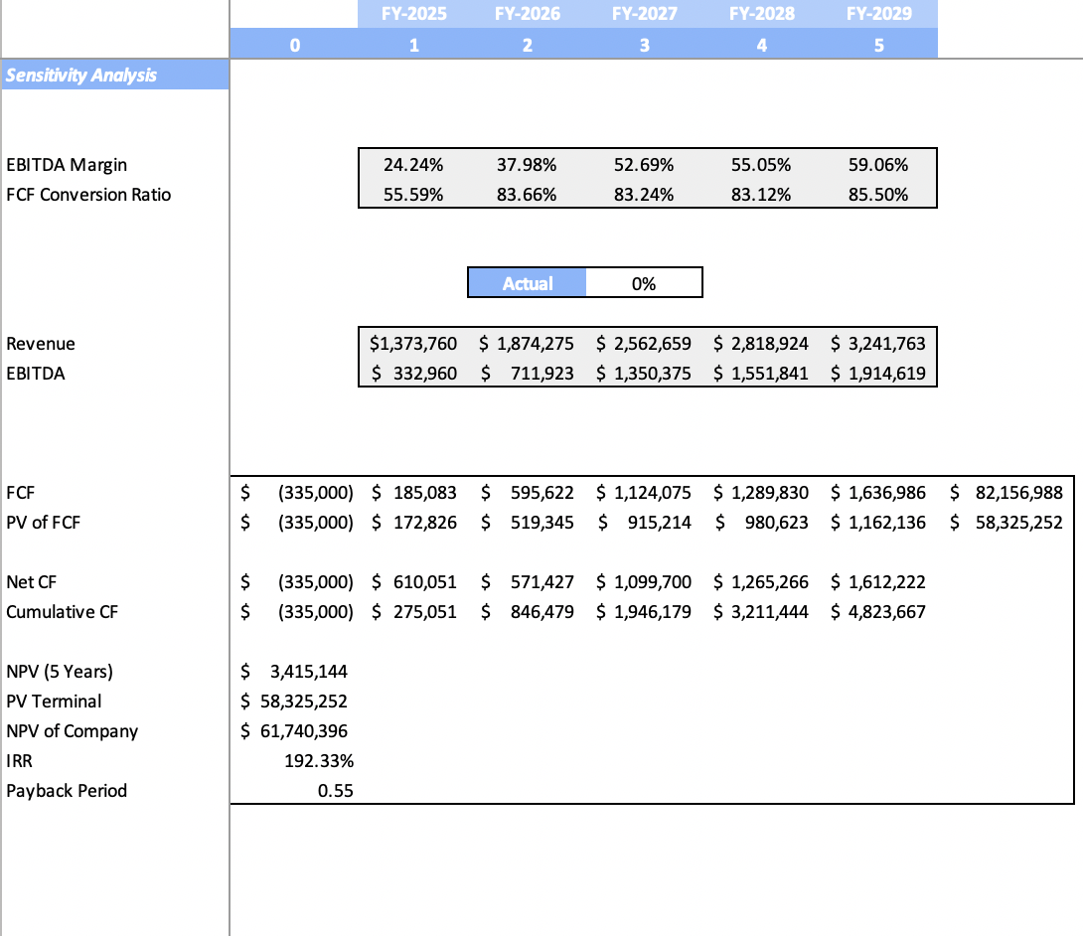Select the 0% cell beside Actual
Viewport: 1083px width, 936px height.
point(644,282)
